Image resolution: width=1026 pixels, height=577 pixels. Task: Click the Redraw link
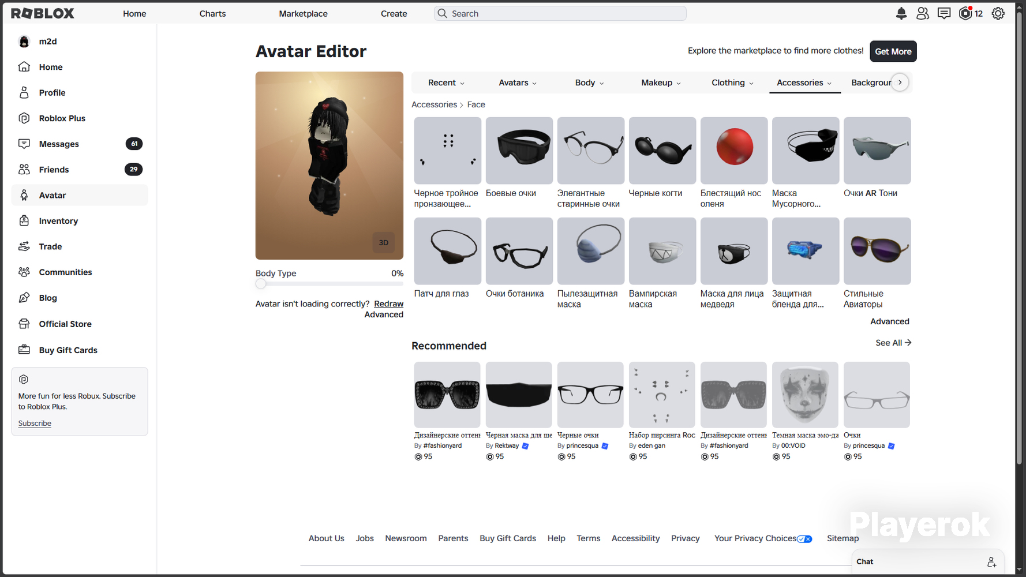pyautogui.click(x=389, y=304)
